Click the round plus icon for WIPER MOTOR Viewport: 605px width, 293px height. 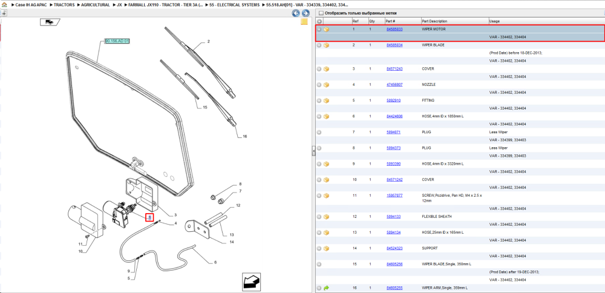coord(319,29)
